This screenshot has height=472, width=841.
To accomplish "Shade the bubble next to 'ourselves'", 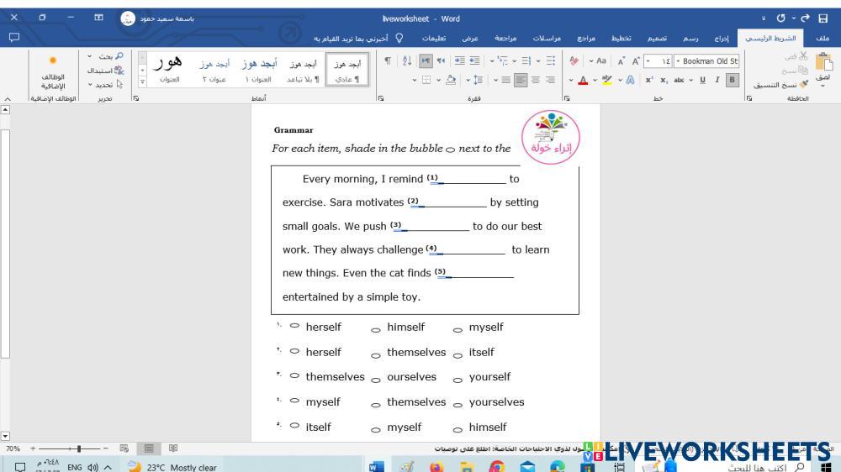I will [376, 378].
